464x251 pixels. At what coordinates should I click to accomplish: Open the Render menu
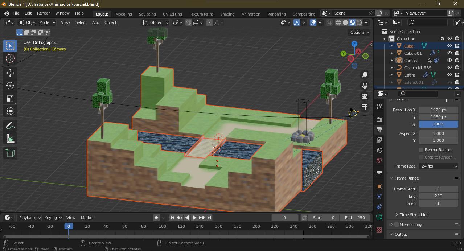pyautogui.click(x=43, y=13)
